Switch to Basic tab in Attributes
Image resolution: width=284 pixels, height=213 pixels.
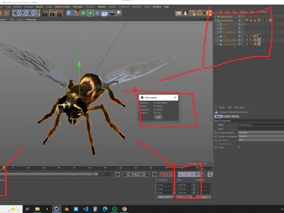click(x=218, y=117)
